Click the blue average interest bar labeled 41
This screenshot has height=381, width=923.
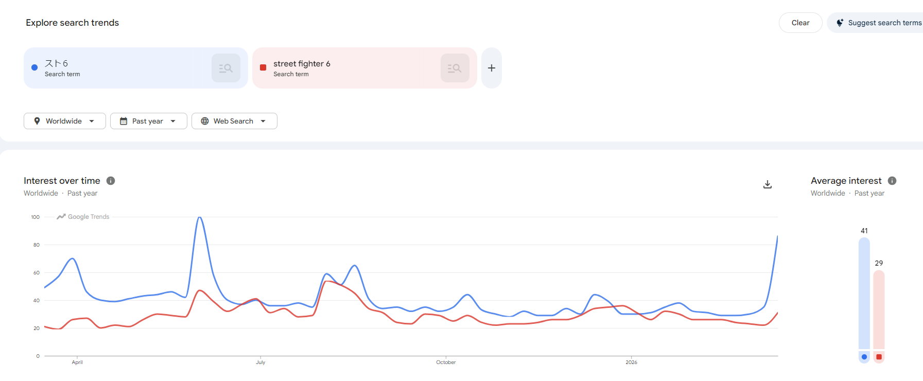tap(864, 293)
